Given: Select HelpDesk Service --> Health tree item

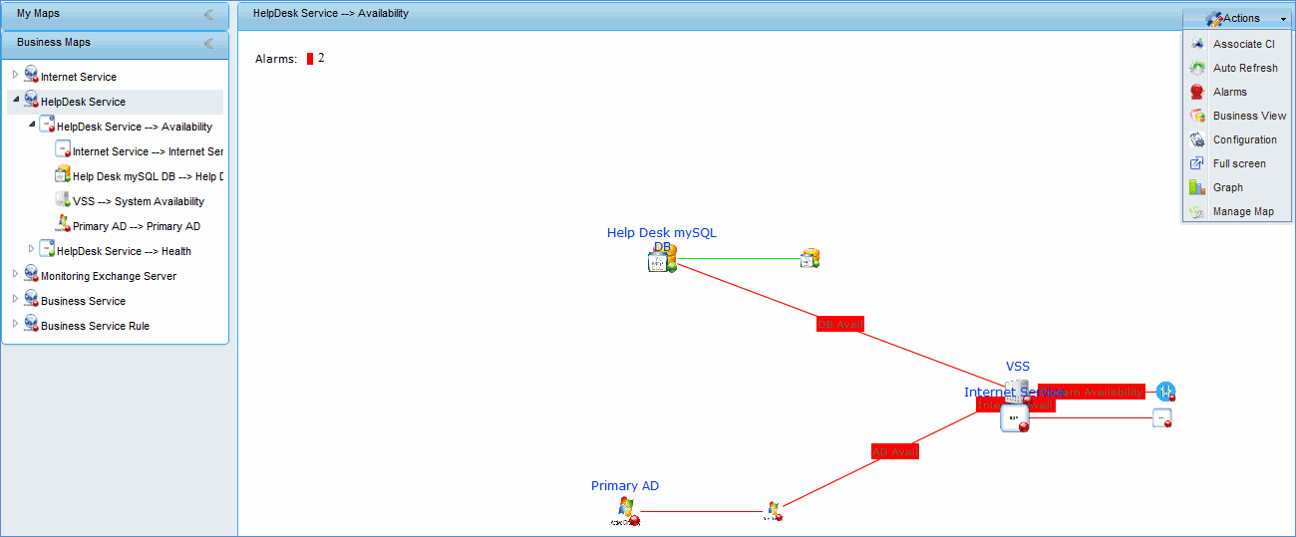Looking at the screenshot, I should tap(124, 251).
